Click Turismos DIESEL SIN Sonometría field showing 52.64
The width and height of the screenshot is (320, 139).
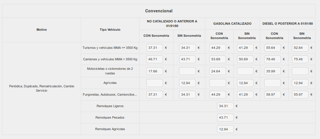[300, 48]
